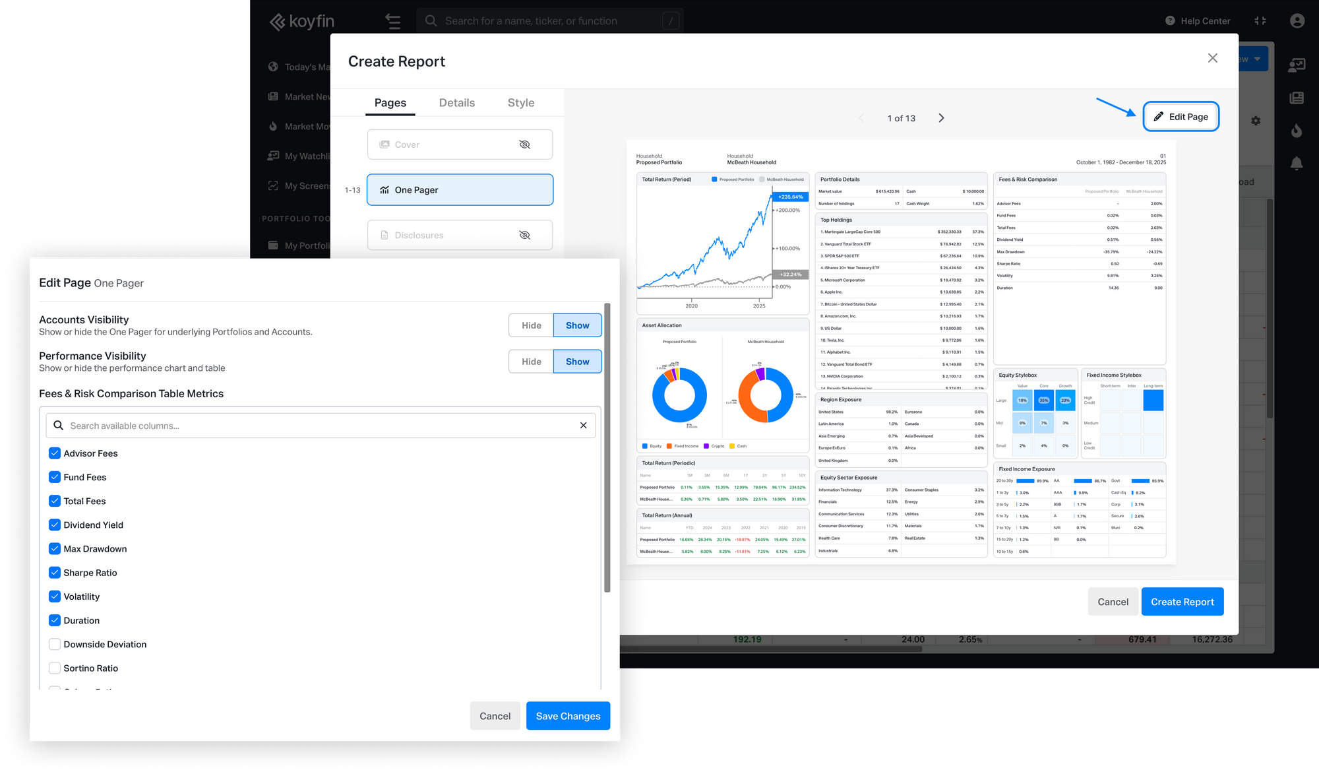Open the flame market movers icon on right rail
Viewport: 1319px width, 774px height.
pos(1296,130)
